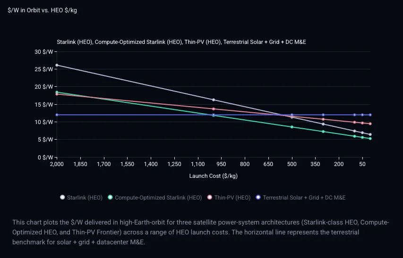This screenshot has height=258, width=403.
Task: Hide the Starlink (HEO) series via legend label
Action: (85, 198)
